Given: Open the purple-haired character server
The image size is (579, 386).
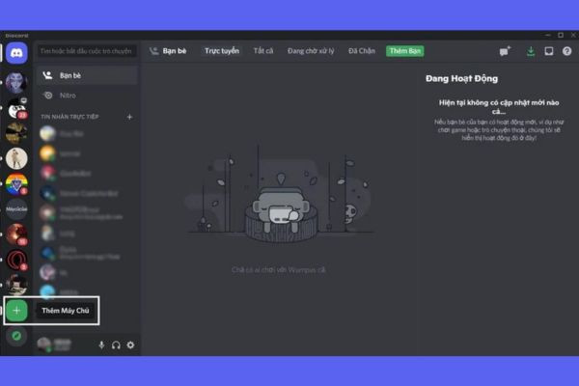Looking at the screenshot, I should (x=16, y=82).
